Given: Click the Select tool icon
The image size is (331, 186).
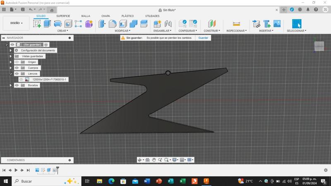Looking at the screenshot, I should (297, 24).
